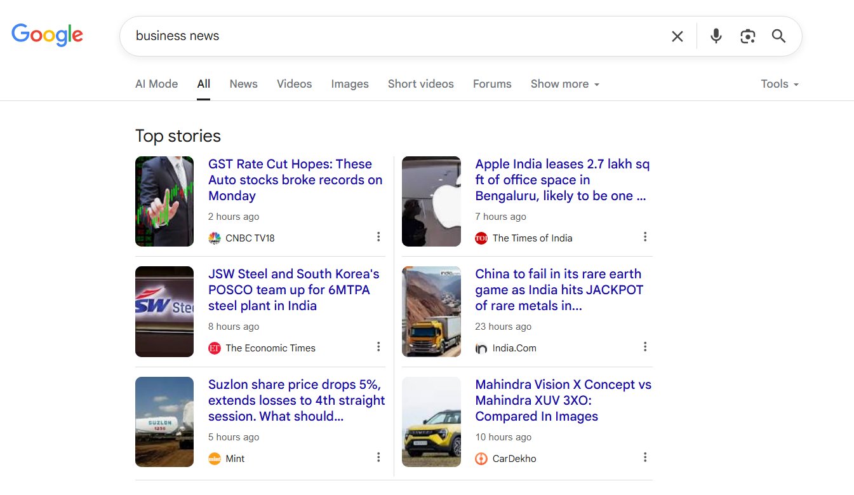Click the Google logo

click(x=47, y=35)
